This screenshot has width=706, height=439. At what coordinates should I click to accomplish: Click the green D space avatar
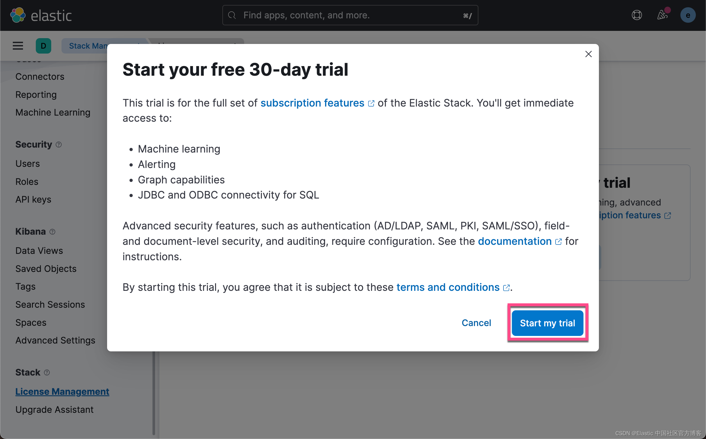43,46
